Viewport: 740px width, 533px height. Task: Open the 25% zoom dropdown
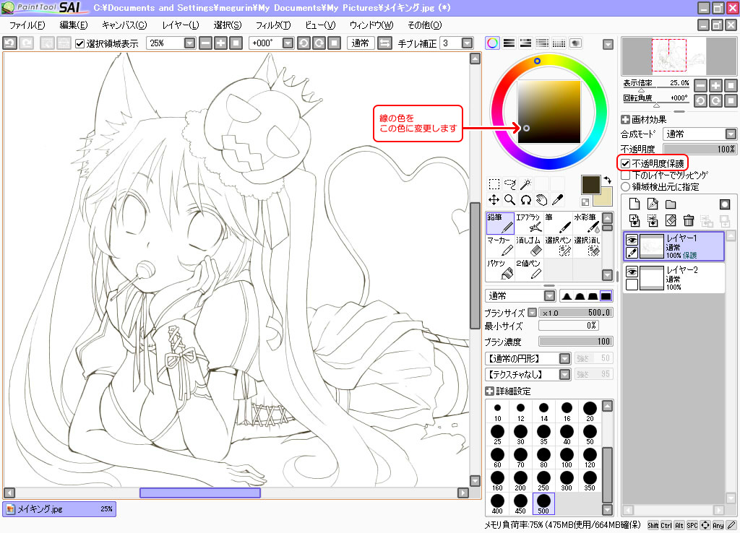(x=190, y=43)
